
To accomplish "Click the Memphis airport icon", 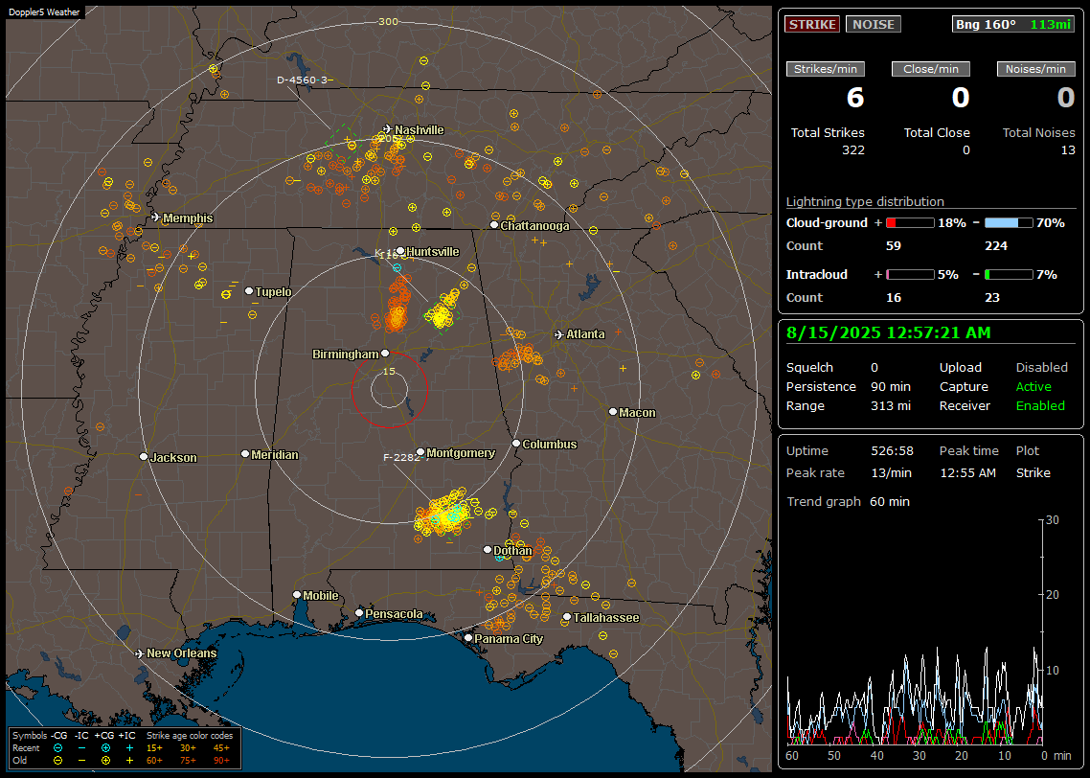I will (156, 217).
